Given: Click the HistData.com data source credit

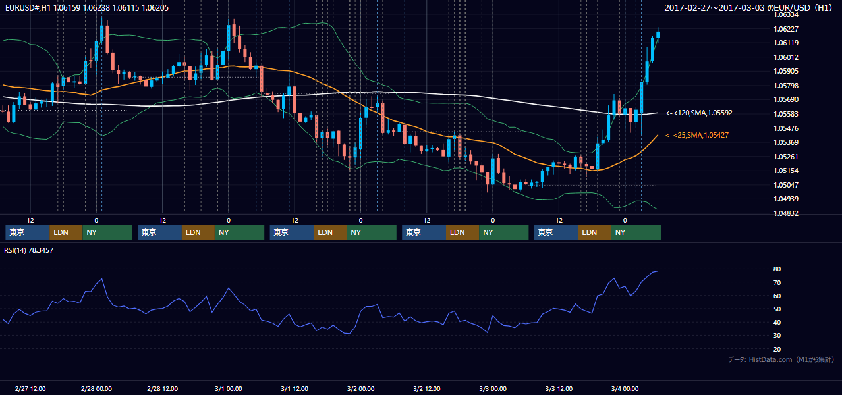Looking at the screenshot, I should pos(781,359).
